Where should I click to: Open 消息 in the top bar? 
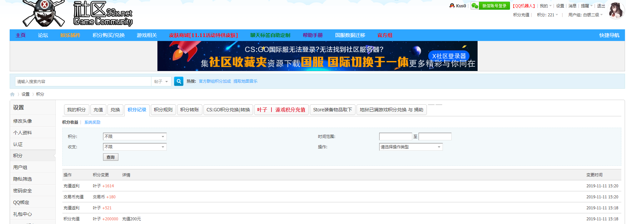point(572,6)
